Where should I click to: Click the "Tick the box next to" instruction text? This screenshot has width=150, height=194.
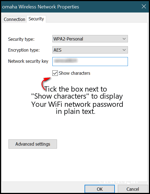(x=76, y=89)
